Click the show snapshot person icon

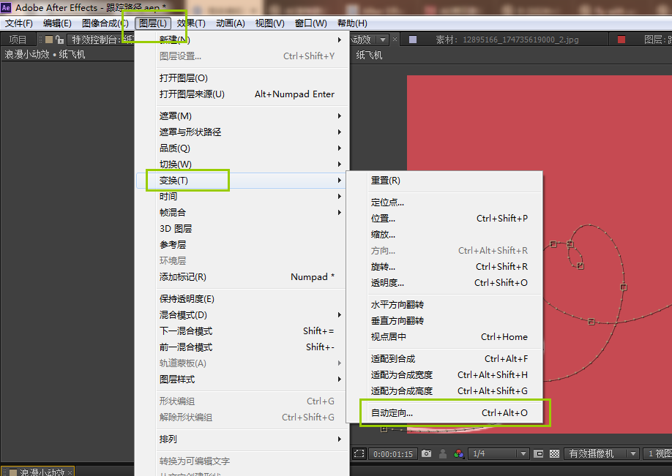click(443, 453)
